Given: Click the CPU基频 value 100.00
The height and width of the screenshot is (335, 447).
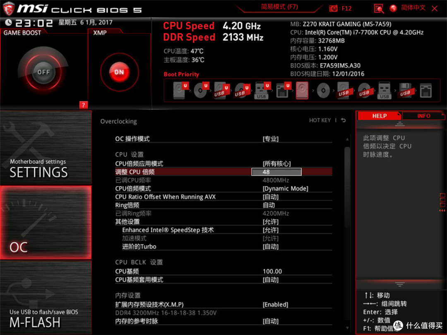Looking at the screenshot, I should tap(272, 271).
